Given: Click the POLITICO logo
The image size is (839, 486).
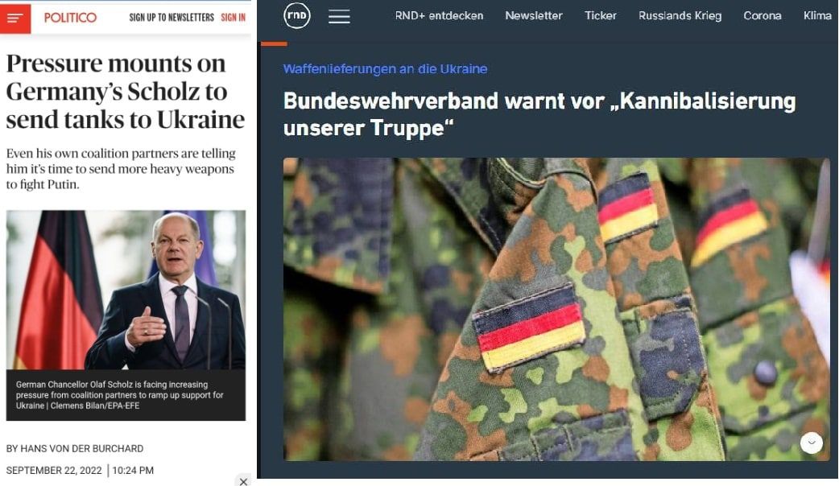Looking at the screenshot, I should tap(70, 18).
